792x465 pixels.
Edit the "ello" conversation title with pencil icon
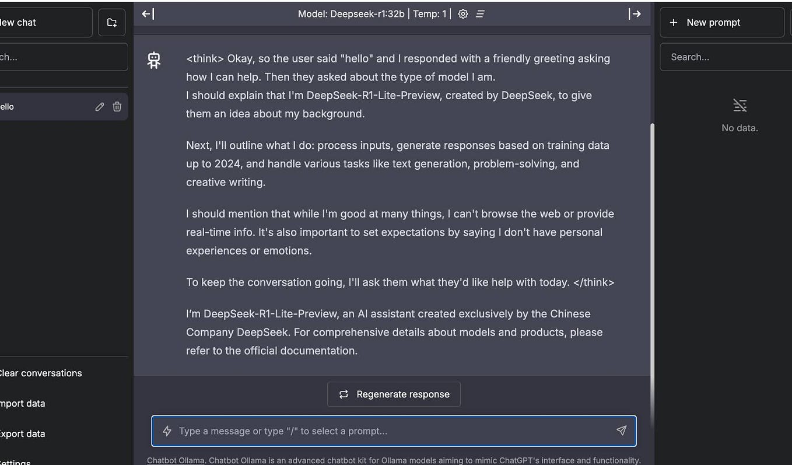point(99,106)
